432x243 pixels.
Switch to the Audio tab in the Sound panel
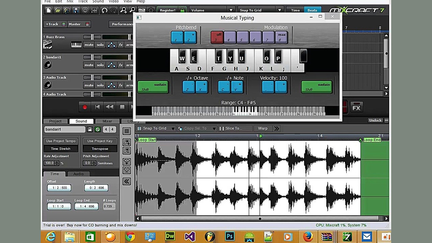78,174
